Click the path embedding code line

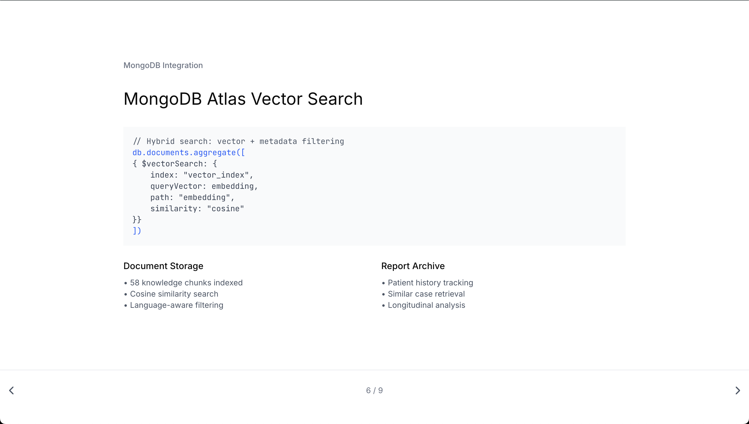coord(192,197)
